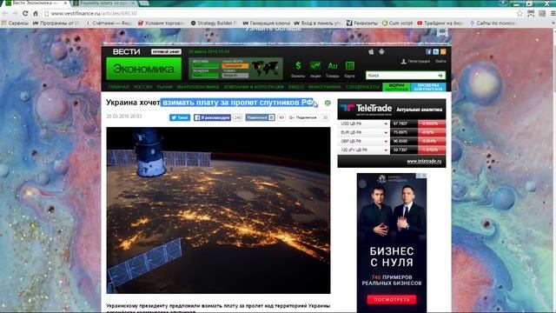
Task: Open the СПЕЦПРОЕКТЫ navigation item
Action: [x=362, y=87]
